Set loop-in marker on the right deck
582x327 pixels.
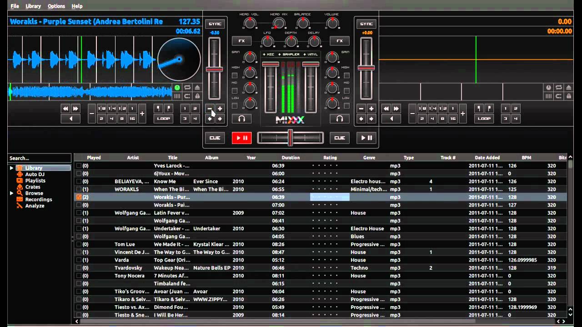click(x=479, y=109)
